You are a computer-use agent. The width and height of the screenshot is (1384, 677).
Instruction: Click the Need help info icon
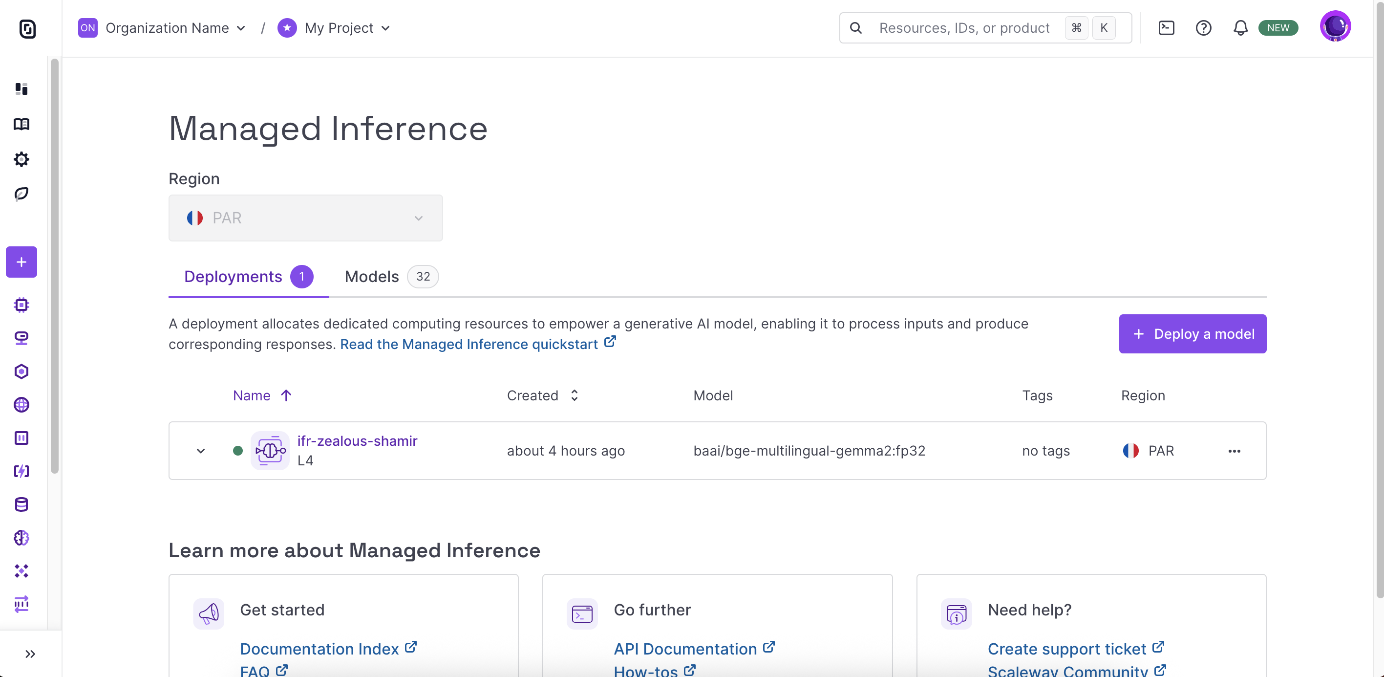click(957, 613)
